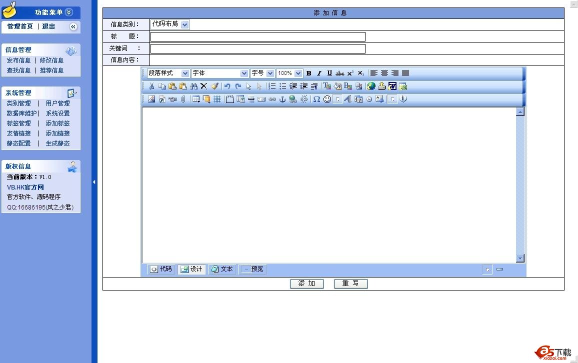Image resolution: width=578 pixels, height=363 pixels.
Task: Click in the 标题 title input field
Action: pyautogui.click(x=257, y=37)
